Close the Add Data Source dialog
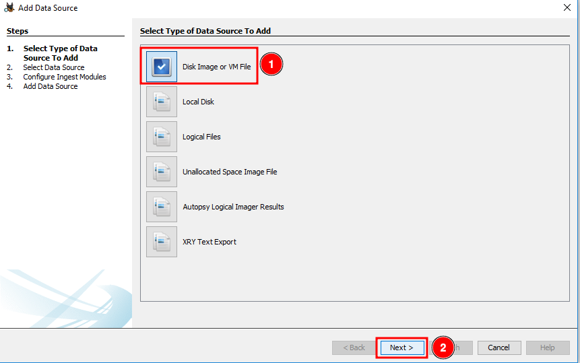This screenshot has width=580, height=363. (567, 8)
